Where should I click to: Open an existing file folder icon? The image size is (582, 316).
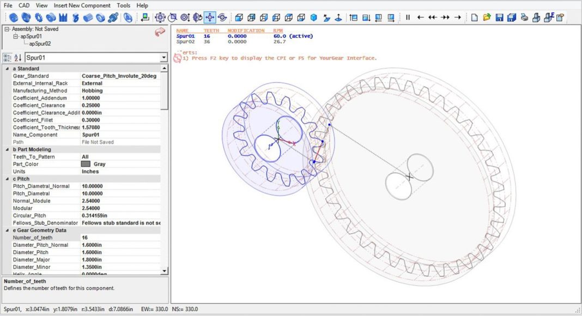click(487, 17)
